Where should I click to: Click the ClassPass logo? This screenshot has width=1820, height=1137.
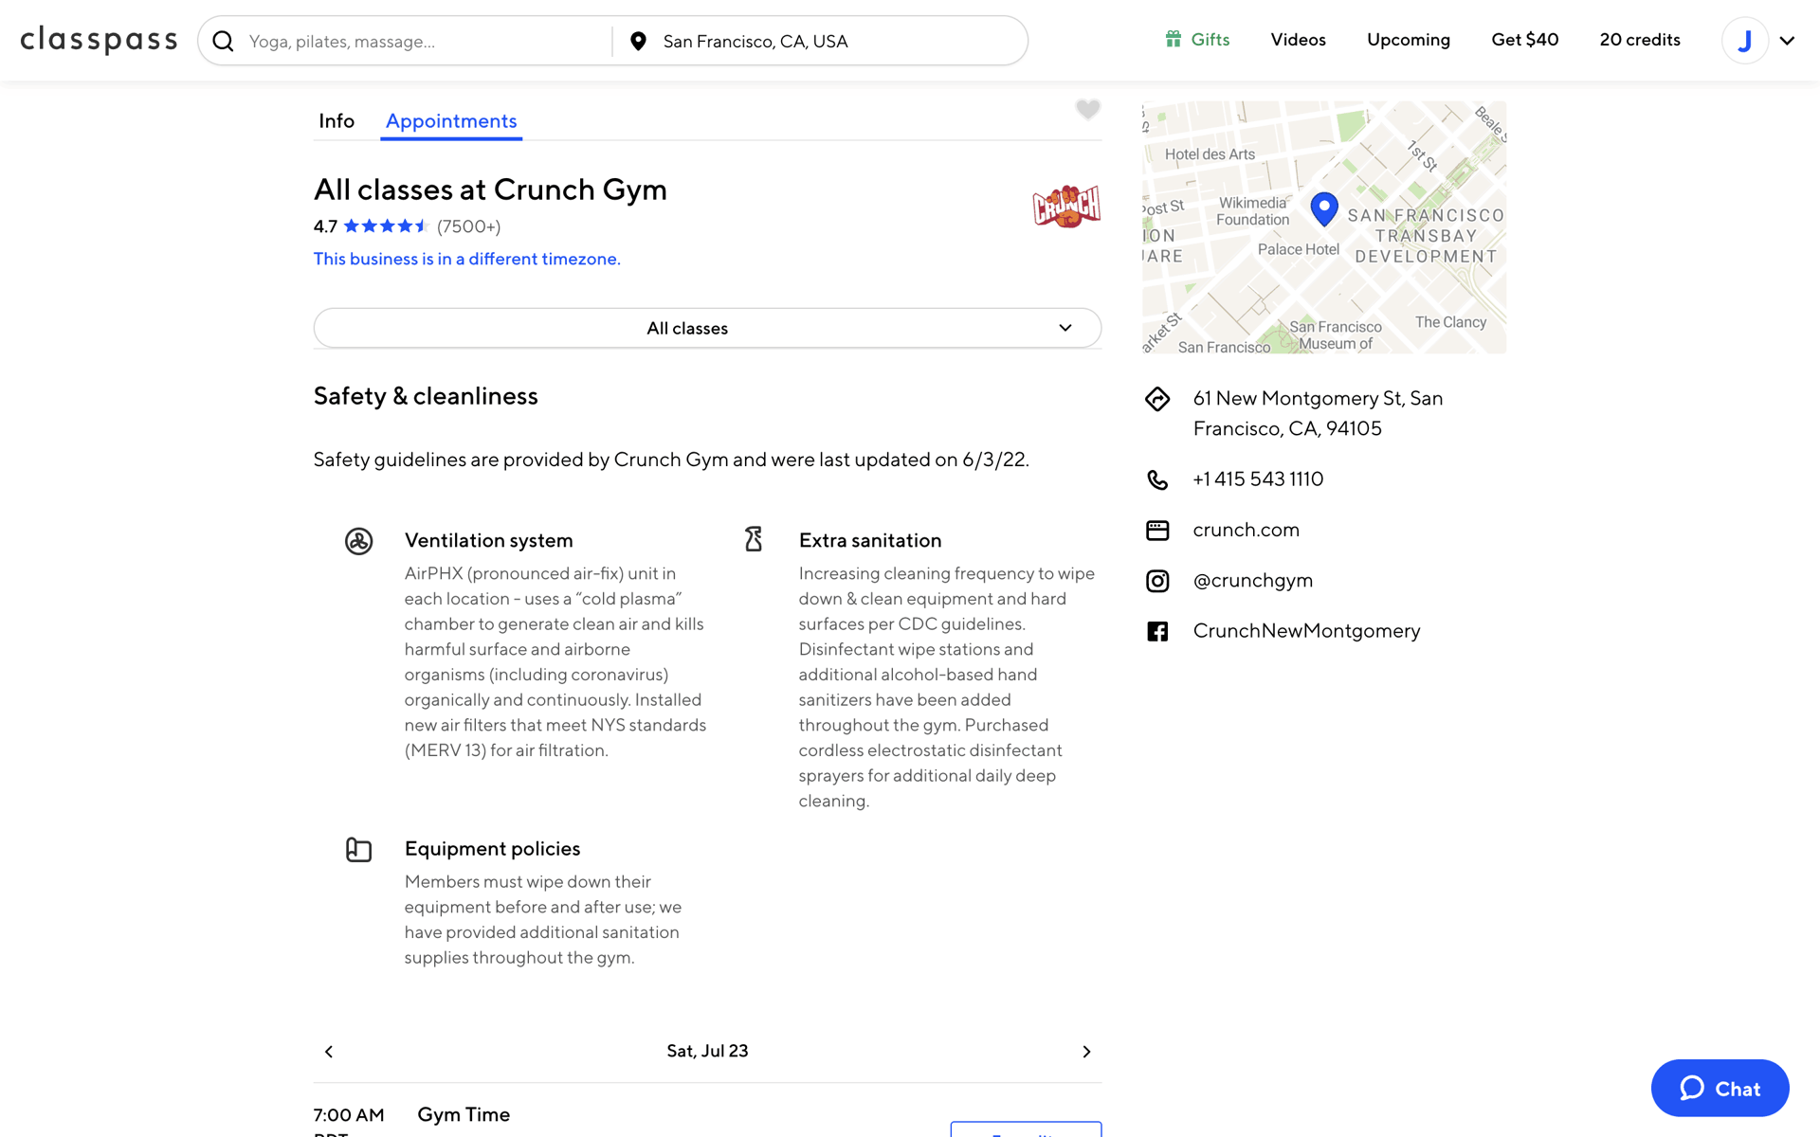pyautogui.click(x=99, y=40)
